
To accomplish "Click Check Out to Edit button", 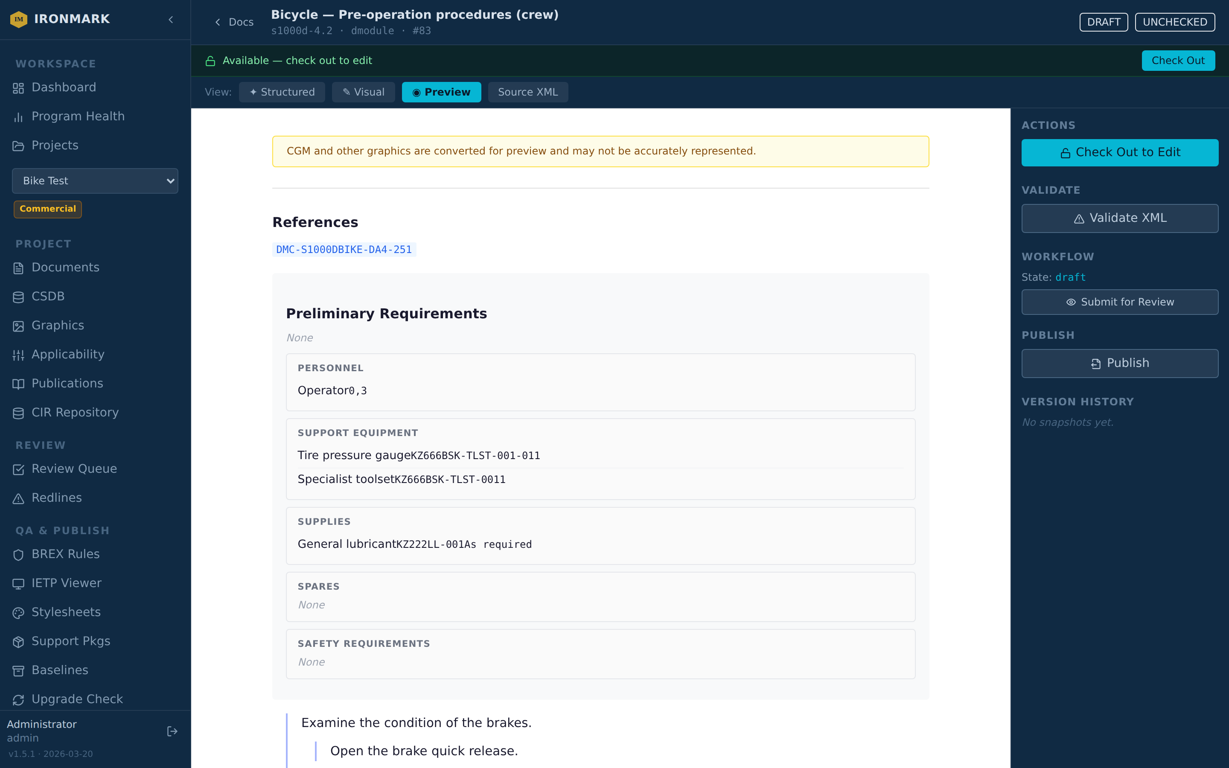I will tap(1120, 152).
